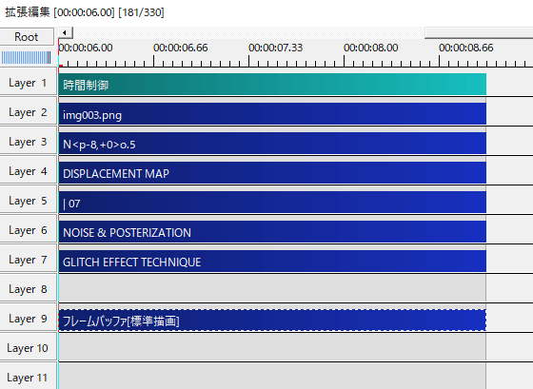Select the img003.png clip
This screenshot has width=533, height=389.
(x=272, y=114)
